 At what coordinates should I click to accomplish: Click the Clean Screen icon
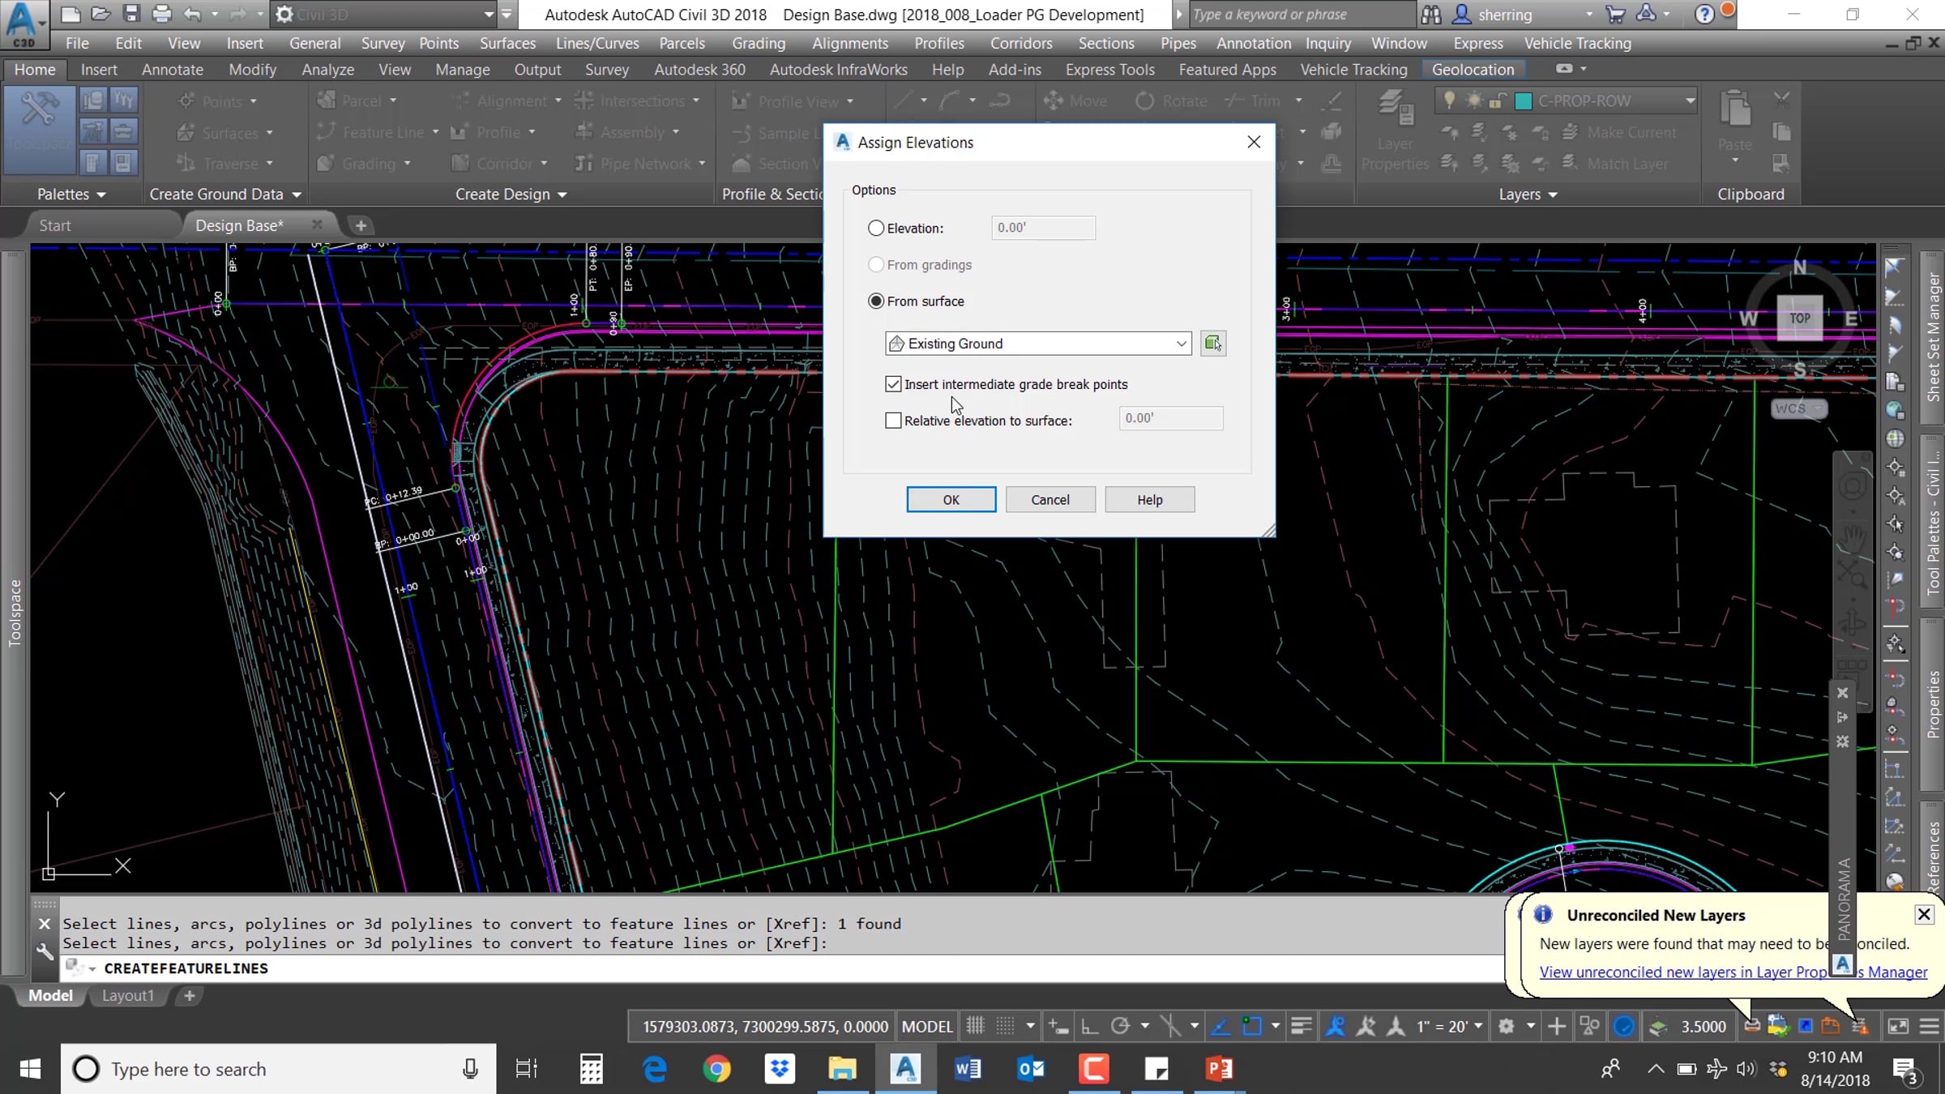[x=1899, y=1027]
